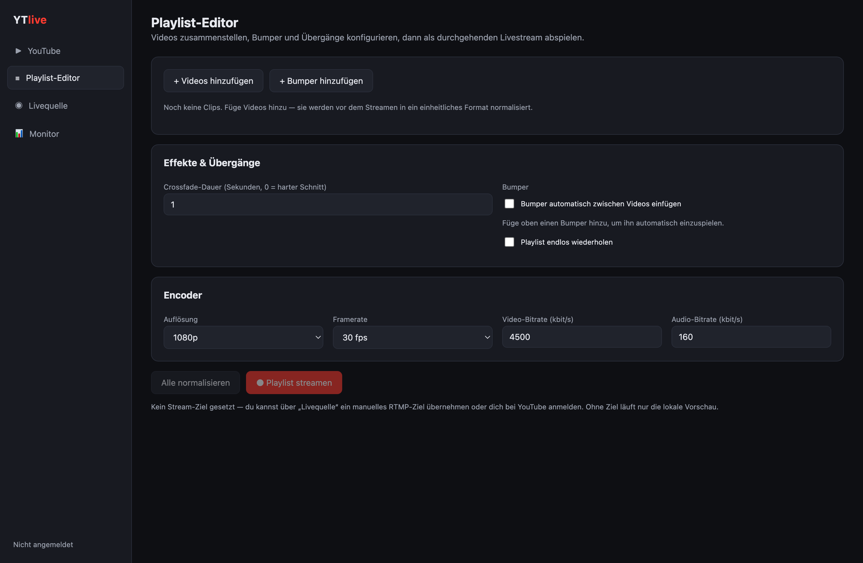Open the Auflösung 1080p dropdown
Image resolution: width=863 pixels, height=563 pixels.
click(243, 337)
